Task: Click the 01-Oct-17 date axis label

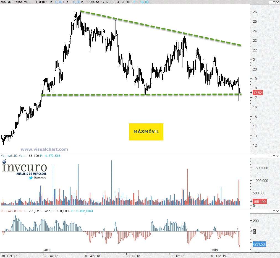Action: point(9,256)
